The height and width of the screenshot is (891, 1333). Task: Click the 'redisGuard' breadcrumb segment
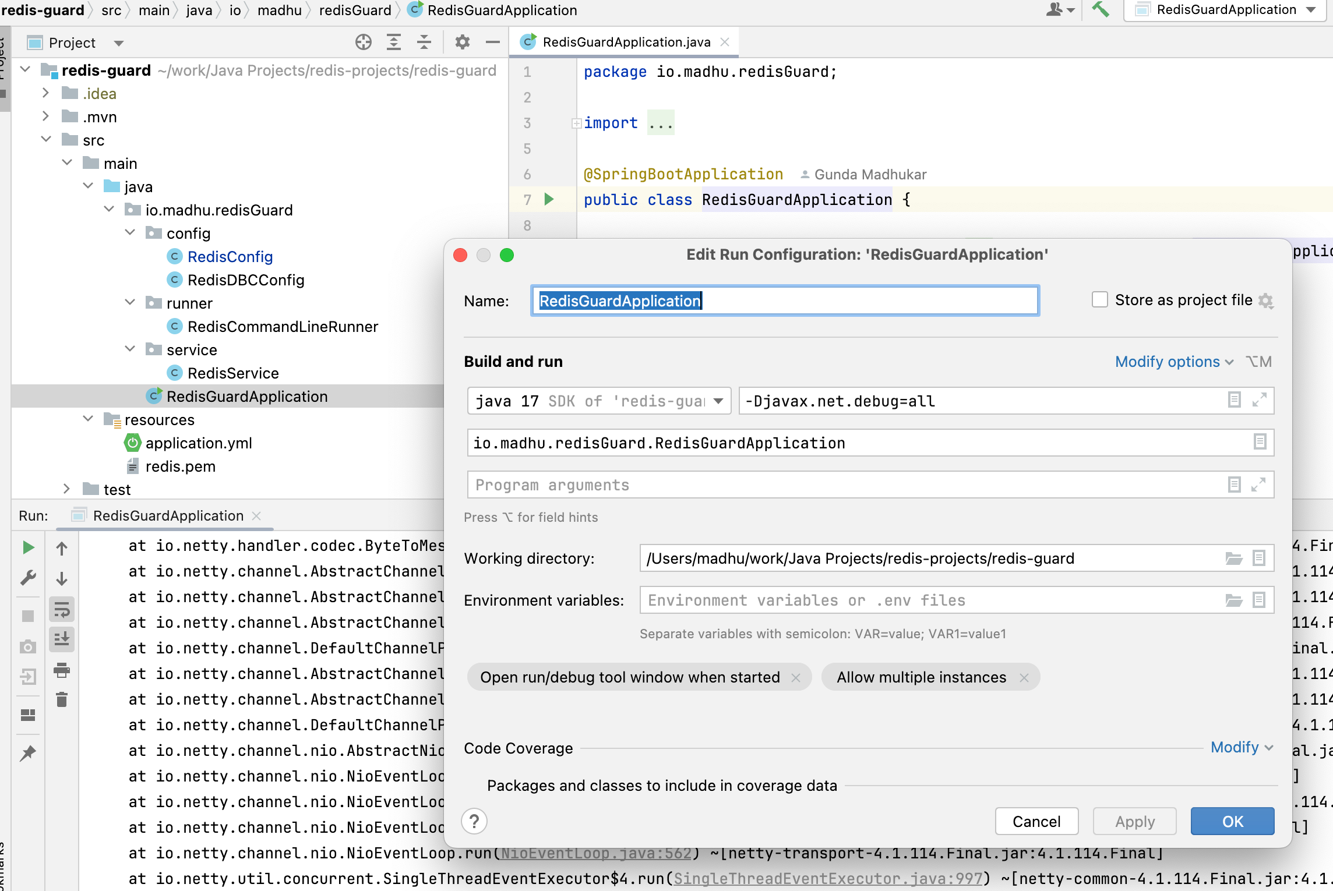(355, 10)
